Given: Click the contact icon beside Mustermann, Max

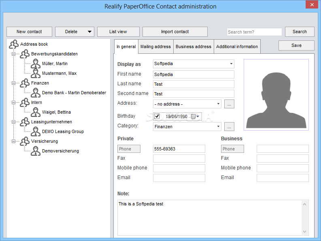Looking at the screenshot, I should point(36,73).
